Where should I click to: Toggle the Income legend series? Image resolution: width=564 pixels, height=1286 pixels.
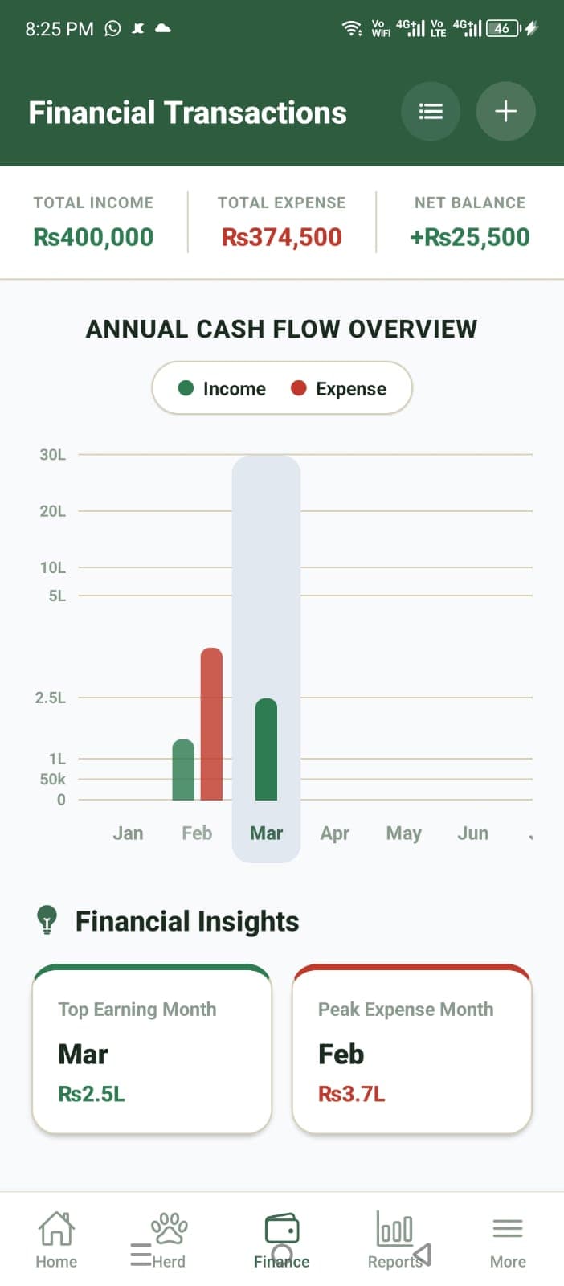point(222,389)
